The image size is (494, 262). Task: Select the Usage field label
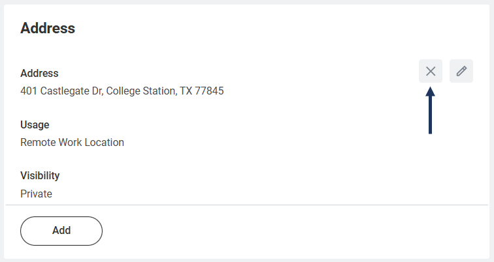(x=35, y=124)
